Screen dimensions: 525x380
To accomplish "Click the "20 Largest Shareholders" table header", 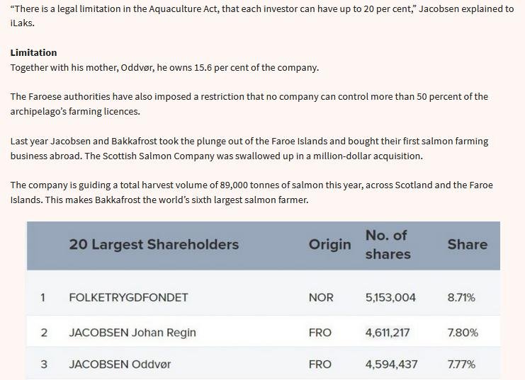I will coord(154,244).
